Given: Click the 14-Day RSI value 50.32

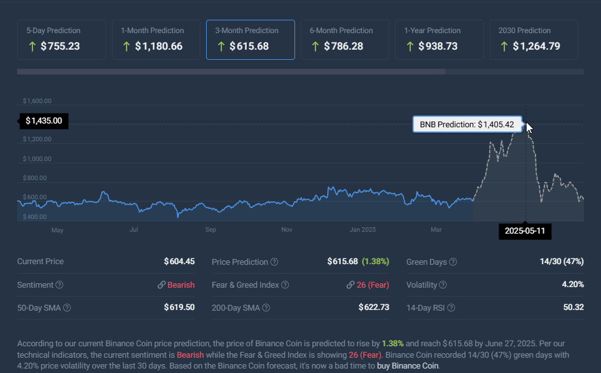Looking at the screenshot, I should point(574,307).
